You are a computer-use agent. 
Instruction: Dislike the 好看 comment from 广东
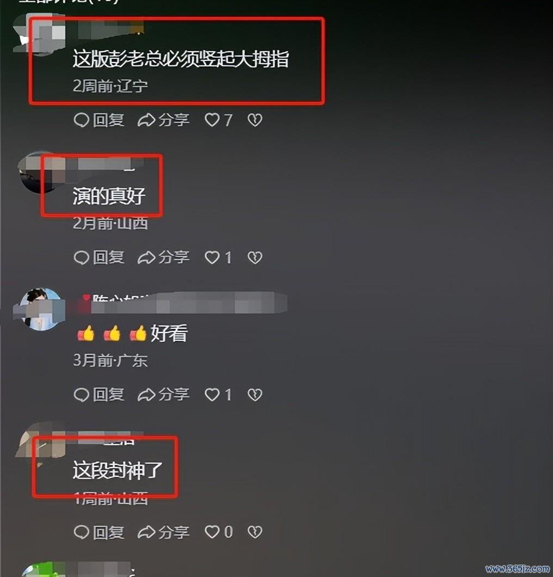point(255,395)
